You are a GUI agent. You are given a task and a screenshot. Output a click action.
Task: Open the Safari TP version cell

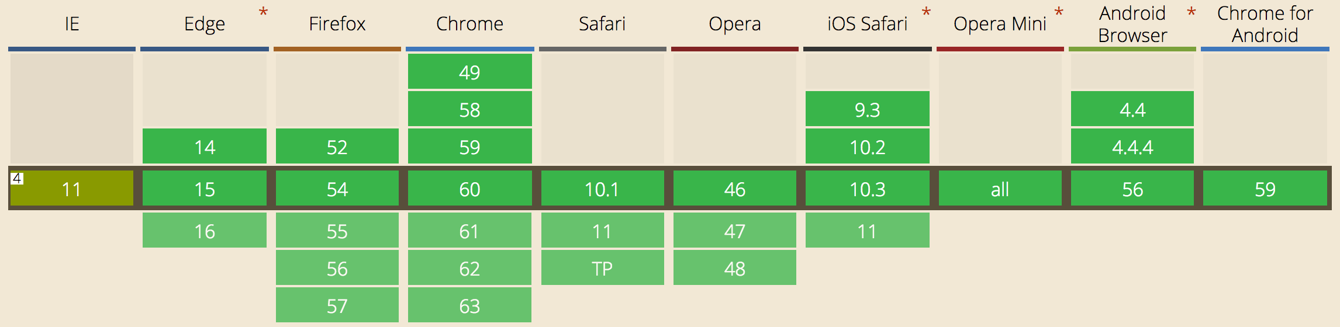point(603,267)
